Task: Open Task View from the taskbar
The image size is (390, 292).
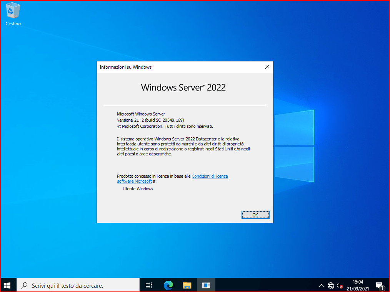Action: click(x=149, y=285)
